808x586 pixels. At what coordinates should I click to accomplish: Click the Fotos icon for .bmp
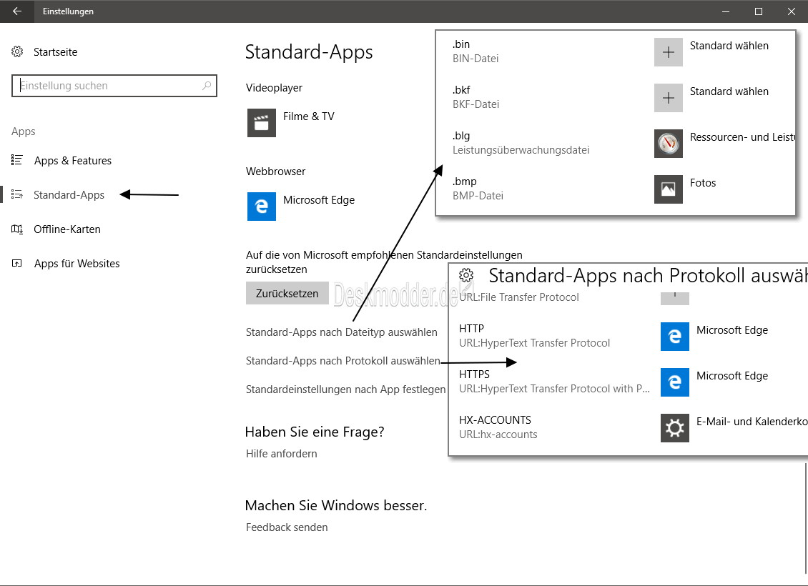669,189
